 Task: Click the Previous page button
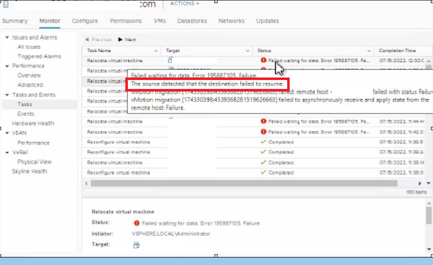pyautogui.click(x=98, y=39)
